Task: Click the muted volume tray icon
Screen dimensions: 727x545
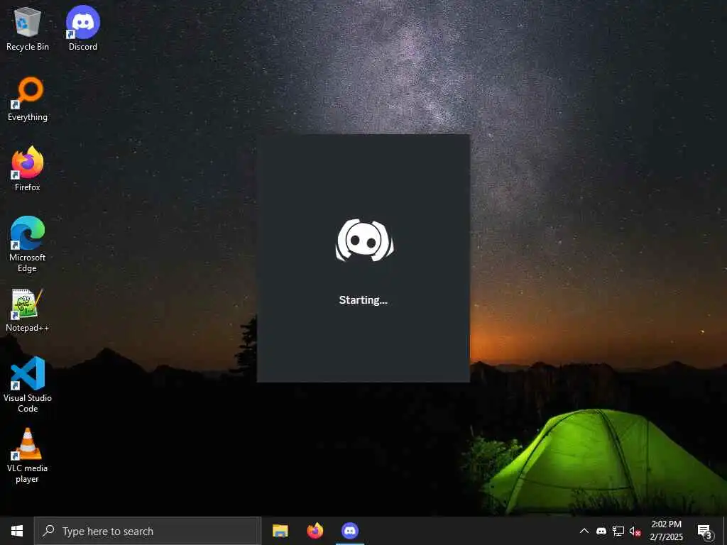Action: click(635, 531)
